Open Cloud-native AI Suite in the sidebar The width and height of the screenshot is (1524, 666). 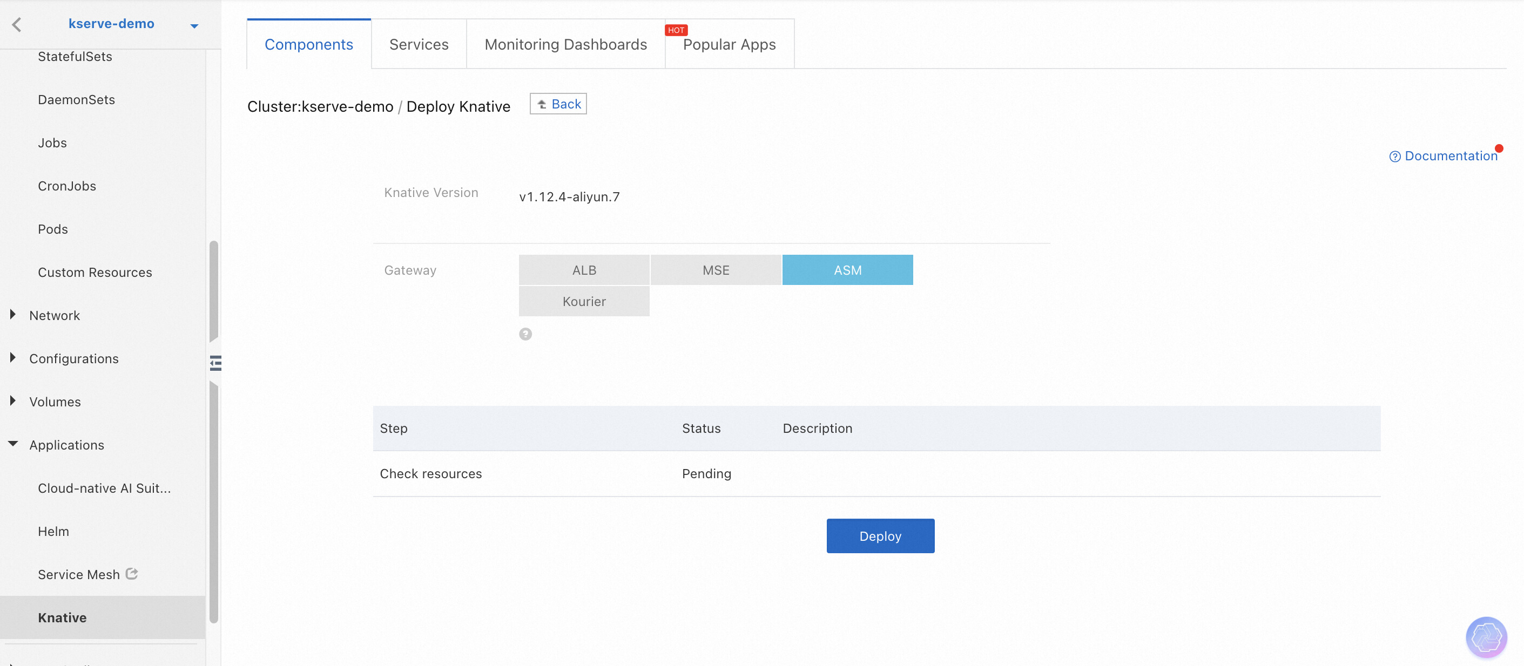(104, 488)
